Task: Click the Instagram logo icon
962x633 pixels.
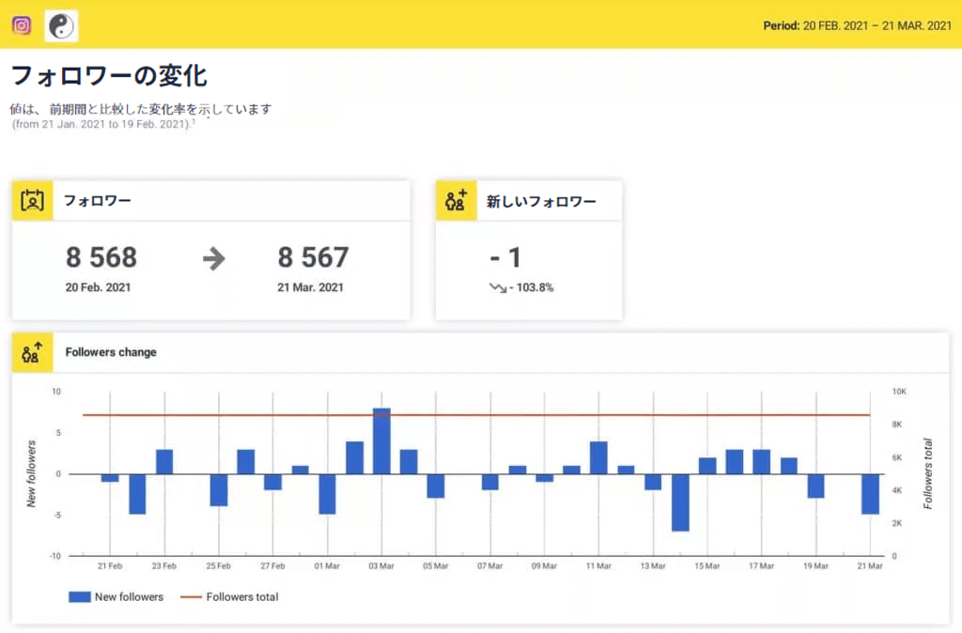Action: 22,25
